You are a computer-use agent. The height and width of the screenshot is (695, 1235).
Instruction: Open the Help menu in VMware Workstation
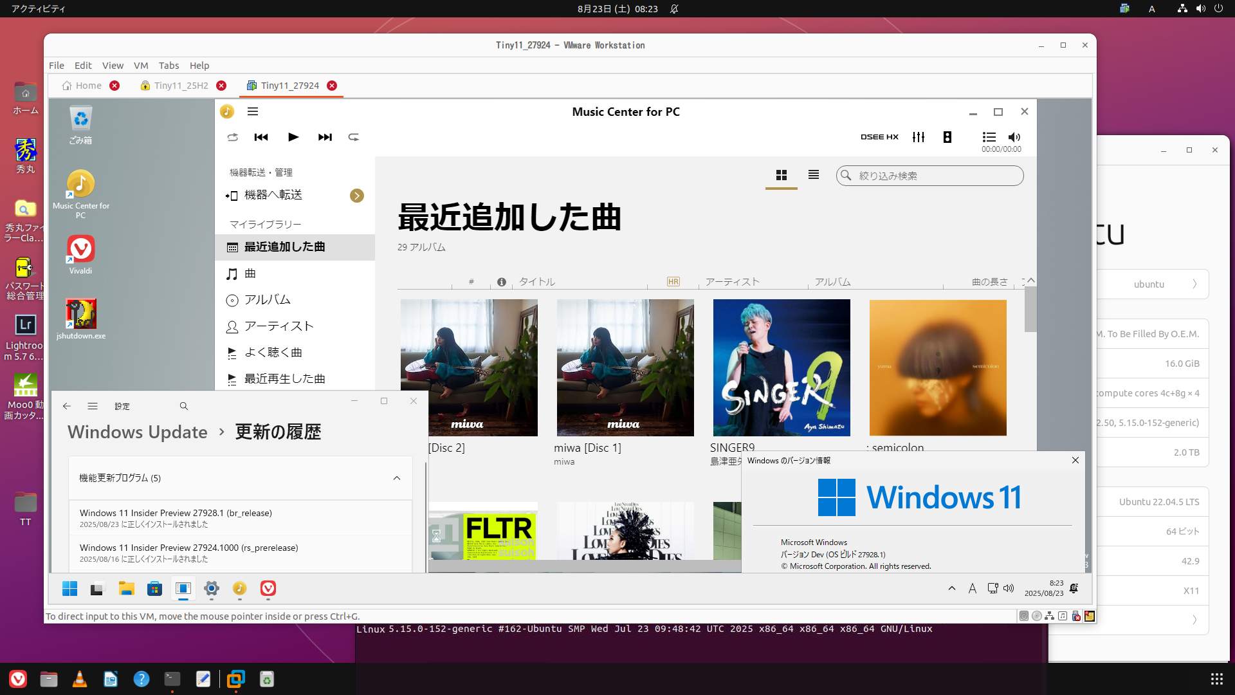(199, 66)
